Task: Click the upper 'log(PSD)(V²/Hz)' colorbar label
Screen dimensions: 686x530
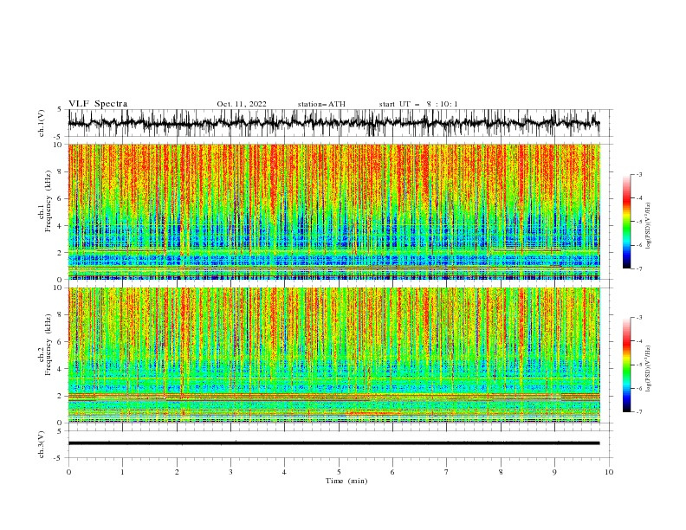Action: click(x=649, y=226)
